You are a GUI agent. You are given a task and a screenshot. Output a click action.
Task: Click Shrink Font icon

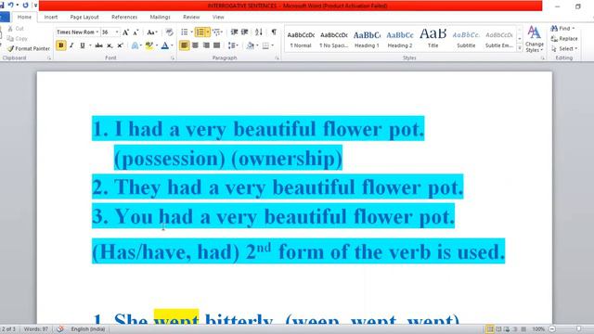click(136, 32)
